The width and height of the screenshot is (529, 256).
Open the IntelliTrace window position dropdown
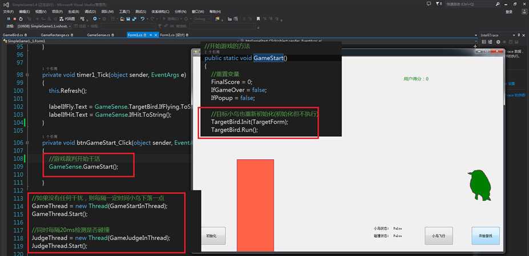(514, 35)
